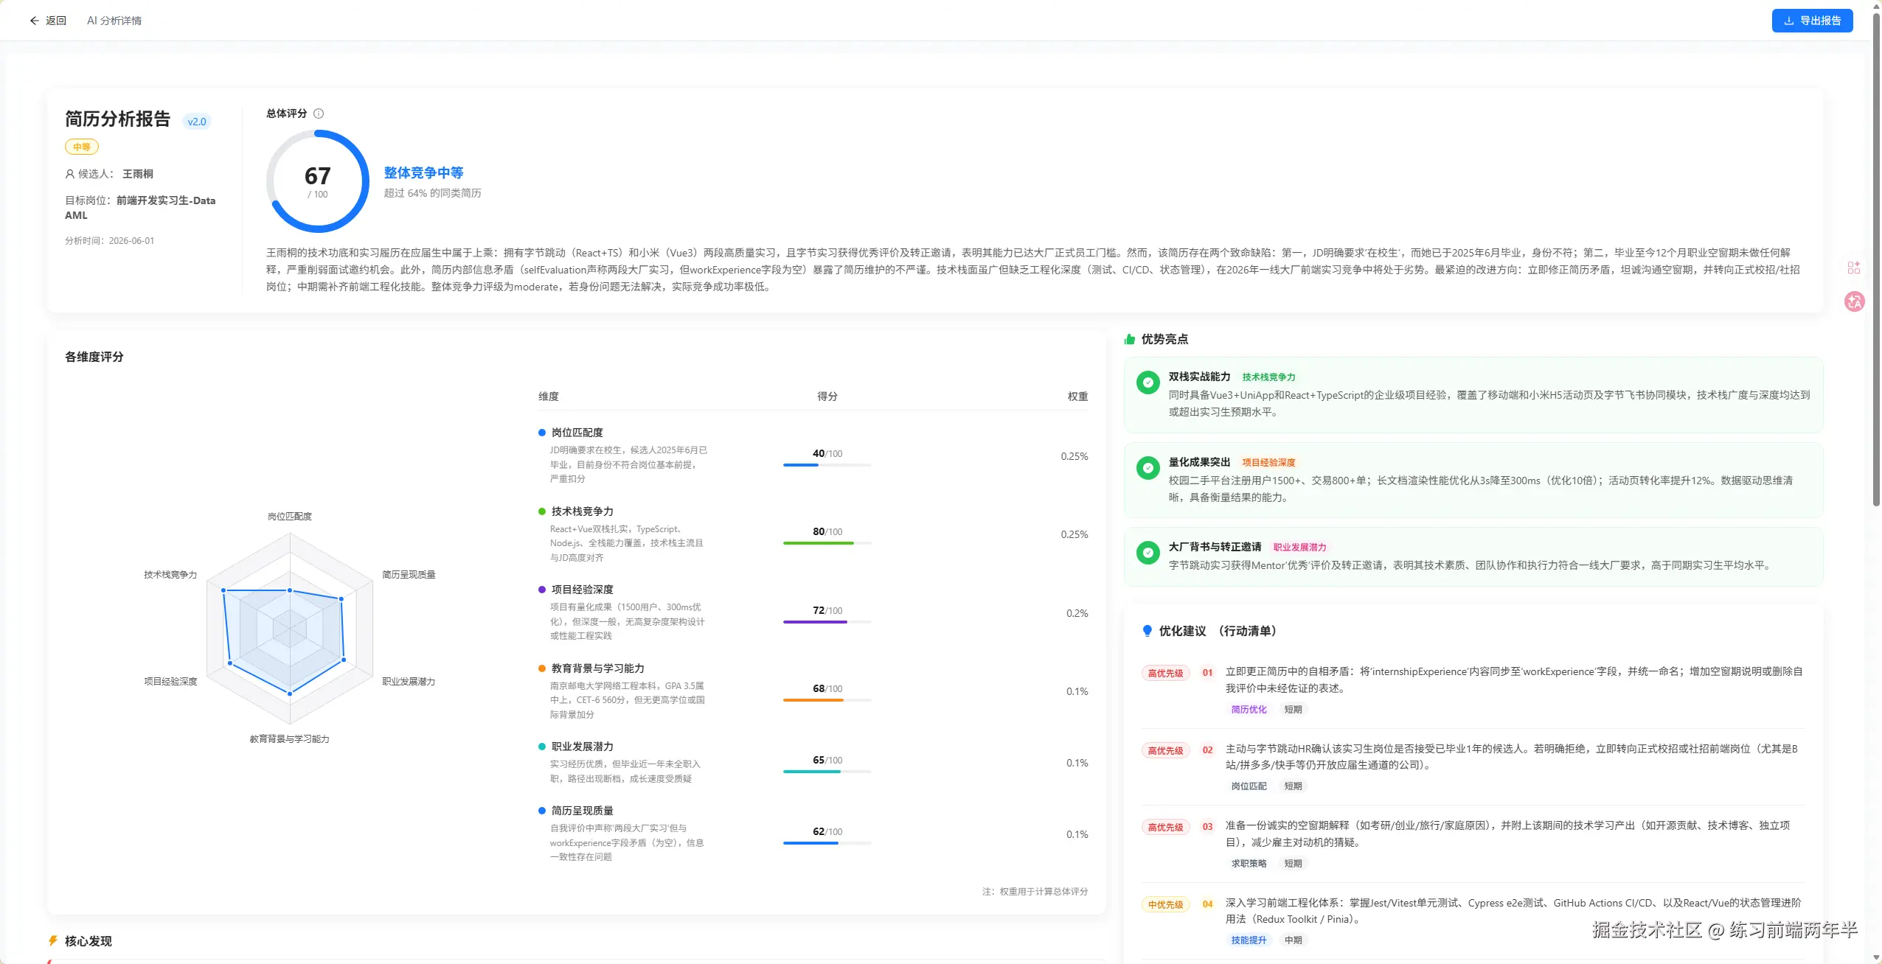This screenshot has width=1882, height=964.
Task: Click the radar chart point for 岗位匹配度
Action: (290, 590)
